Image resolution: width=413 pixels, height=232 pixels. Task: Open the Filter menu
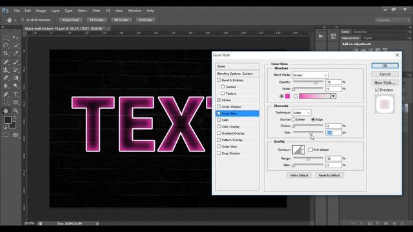click(x=96, y=11)
